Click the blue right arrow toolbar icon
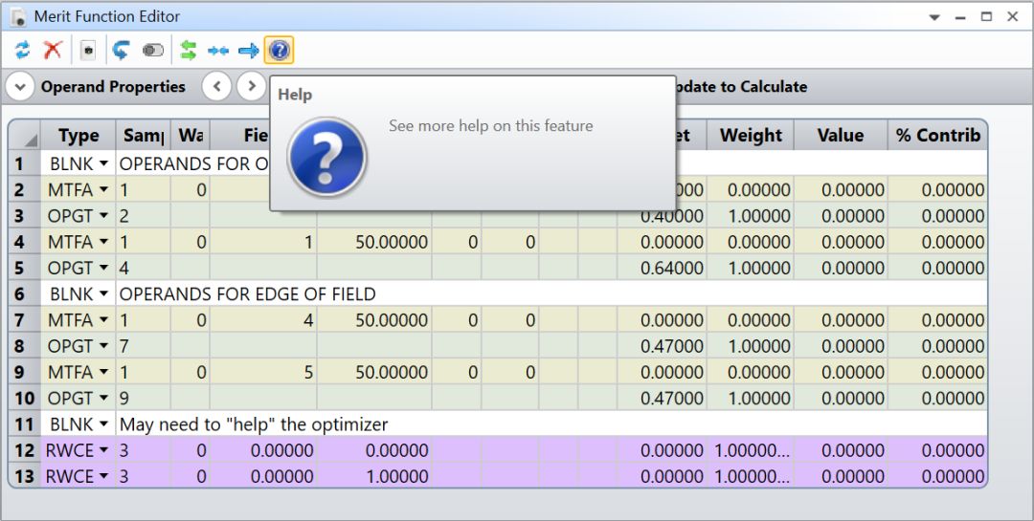This screenshot has width=1034, height=521. (x=248, y=50)
